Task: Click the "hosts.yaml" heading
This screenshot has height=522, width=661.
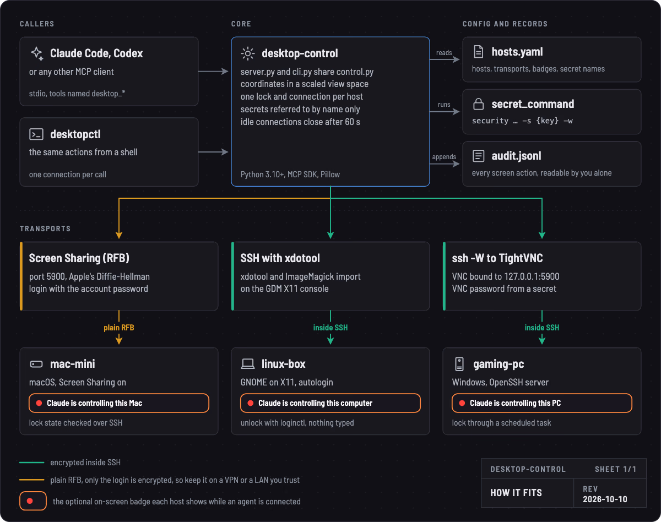Action: (517, 52)
